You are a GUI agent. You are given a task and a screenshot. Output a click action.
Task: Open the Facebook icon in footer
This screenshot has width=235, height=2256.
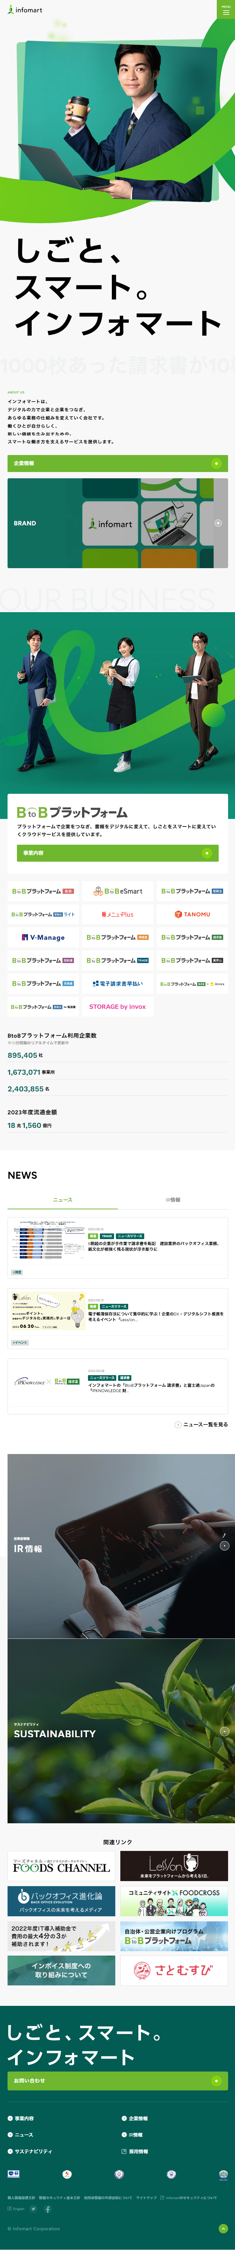coord(47,2209)
